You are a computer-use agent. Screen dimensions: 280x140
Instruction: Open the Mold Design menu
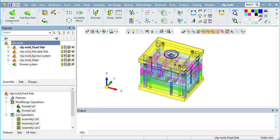tap(144, 5)
